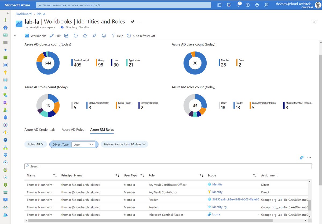322x224 pixels.
Task: Open Cloud Shell from top bar
Action: (x=219, y=5)
